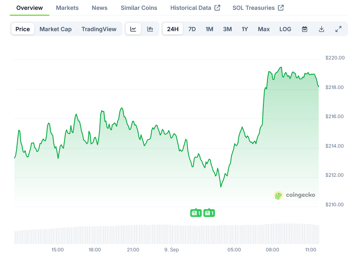Expand chart to fullscreen
Screen dimensions: 348x260
(x=338, y=29)
